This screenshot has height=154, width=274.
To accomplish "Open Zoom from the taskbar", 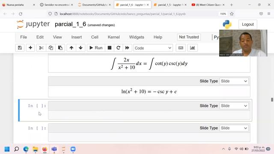I will [x=73, y=149].
